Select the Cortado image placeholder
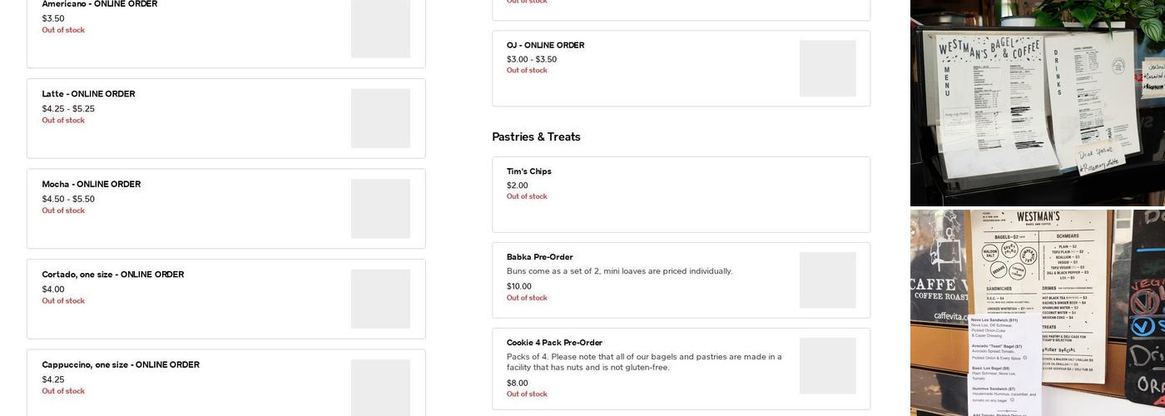This screenshot has width=1165, height=416. 380,299
